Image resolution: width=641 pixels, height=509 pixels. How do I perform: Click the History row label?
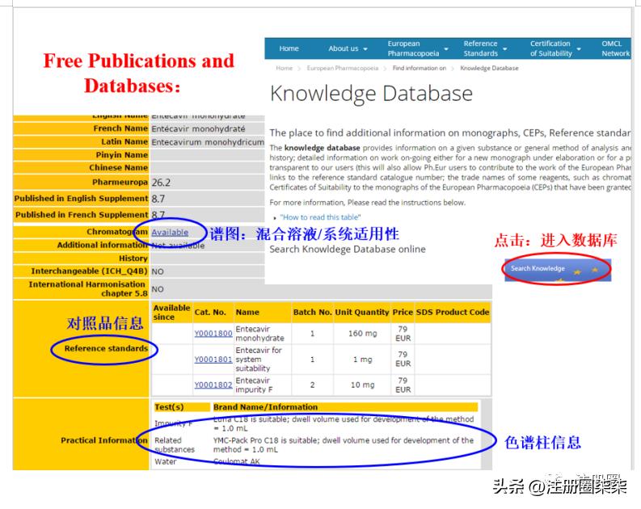pos(133,259)
